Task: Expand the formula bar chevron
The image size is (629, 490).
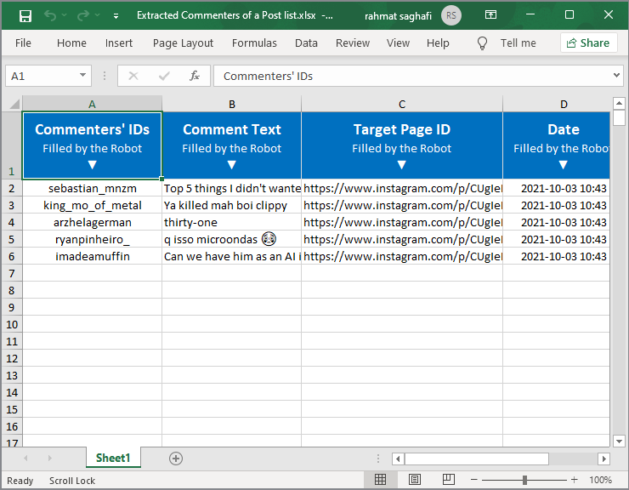Action: [x=616, y=75]
